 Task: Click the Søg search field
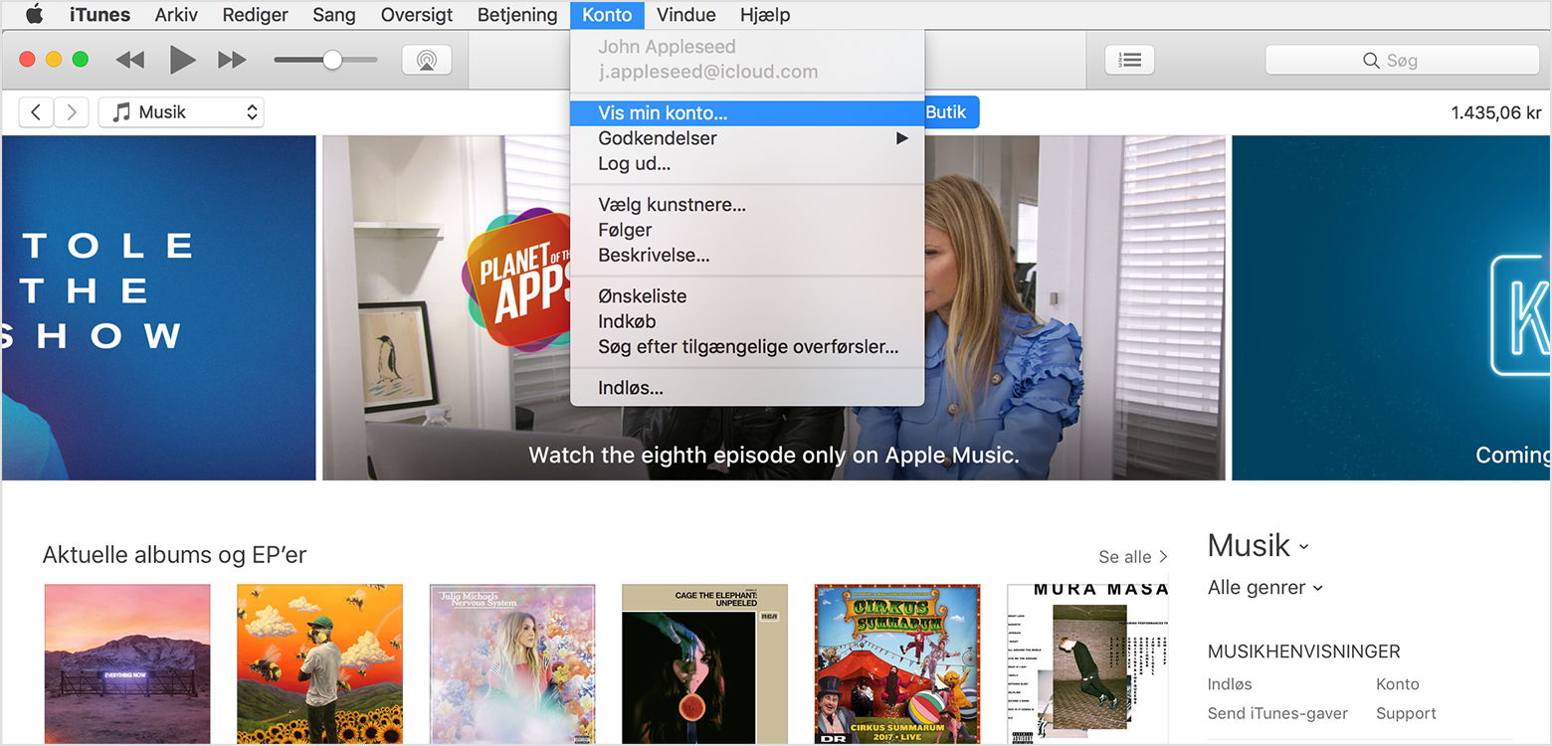pos(1403,61)
